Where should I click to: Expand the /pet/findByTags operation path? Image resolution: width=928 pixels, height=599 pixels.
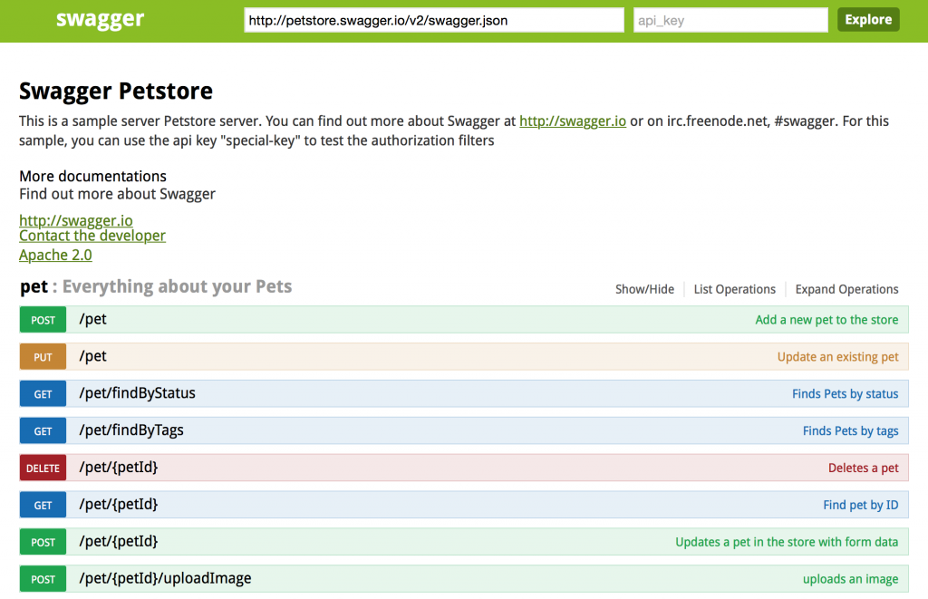131,431
